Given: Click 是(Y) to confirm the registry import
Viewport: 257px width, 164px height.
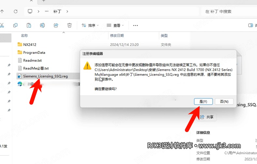Looking at the screenshot, I should (203, 102).
